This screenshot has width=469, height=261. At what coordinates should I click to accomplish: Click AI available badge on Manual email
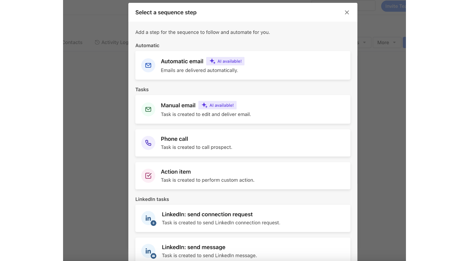[x=218, y=105]
